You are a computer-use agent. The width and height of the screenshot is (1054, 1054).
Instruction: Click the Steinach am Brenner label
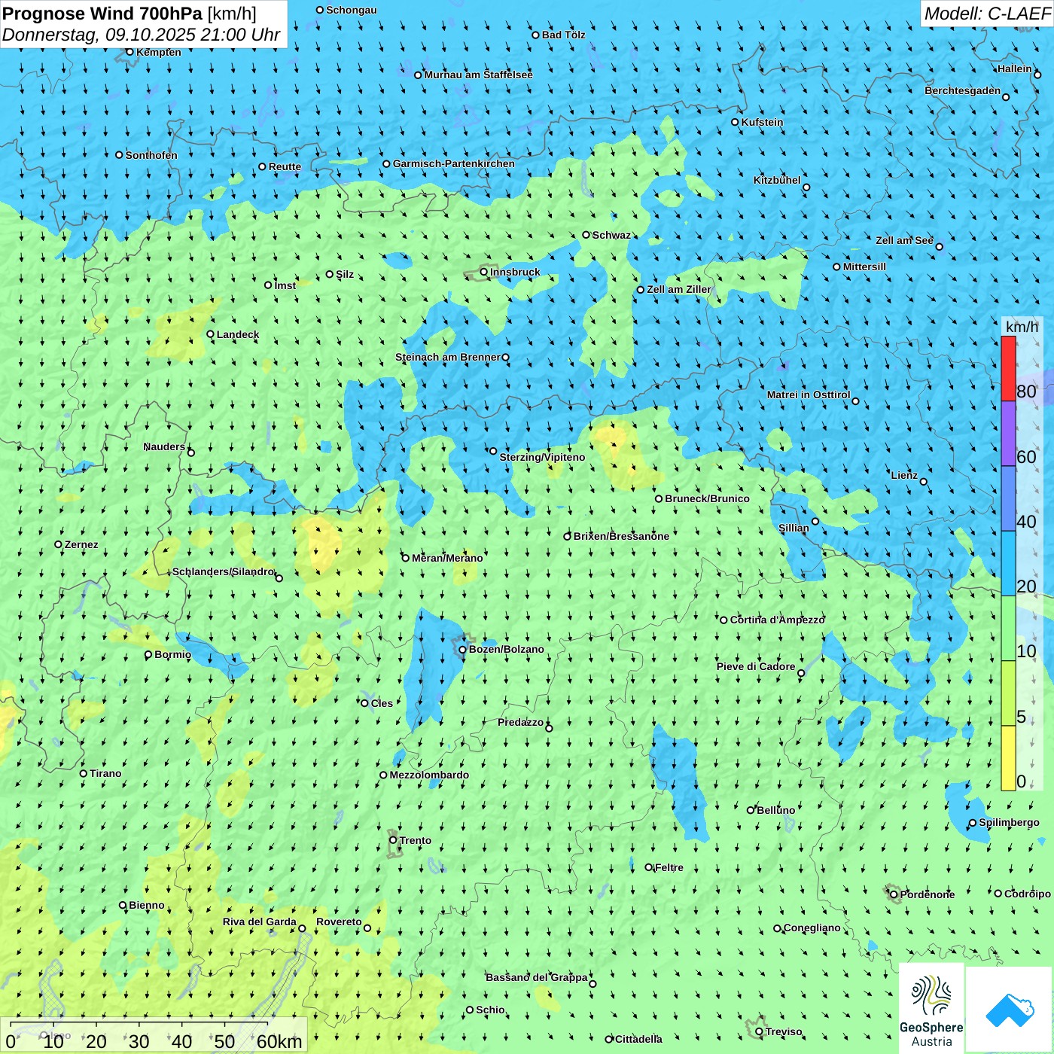click(447, 357)
